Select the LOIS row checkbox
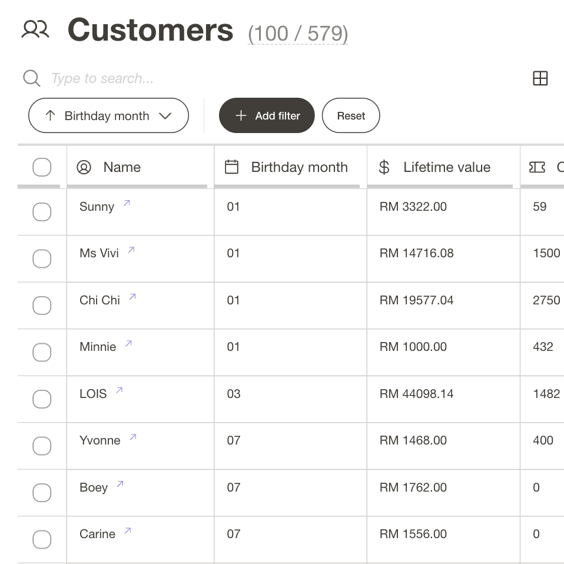Image resolution: width=564 pixels, height=564 pixels. (x=42, y=399)
